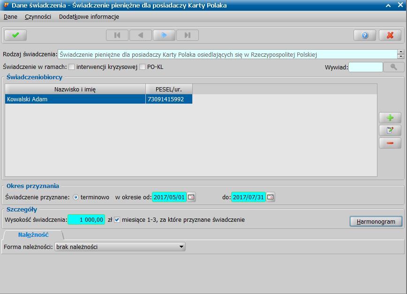Toggle PO-KL checkbox

pyautogui.click(x=142, y=67)
